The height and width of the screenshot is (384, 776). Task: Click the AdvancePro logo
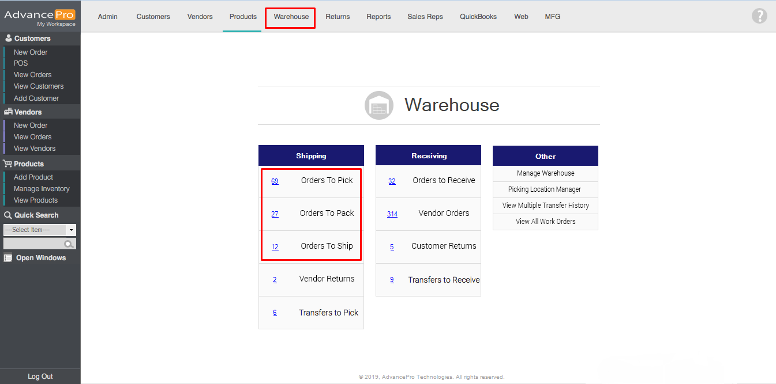tap(40, 15)
